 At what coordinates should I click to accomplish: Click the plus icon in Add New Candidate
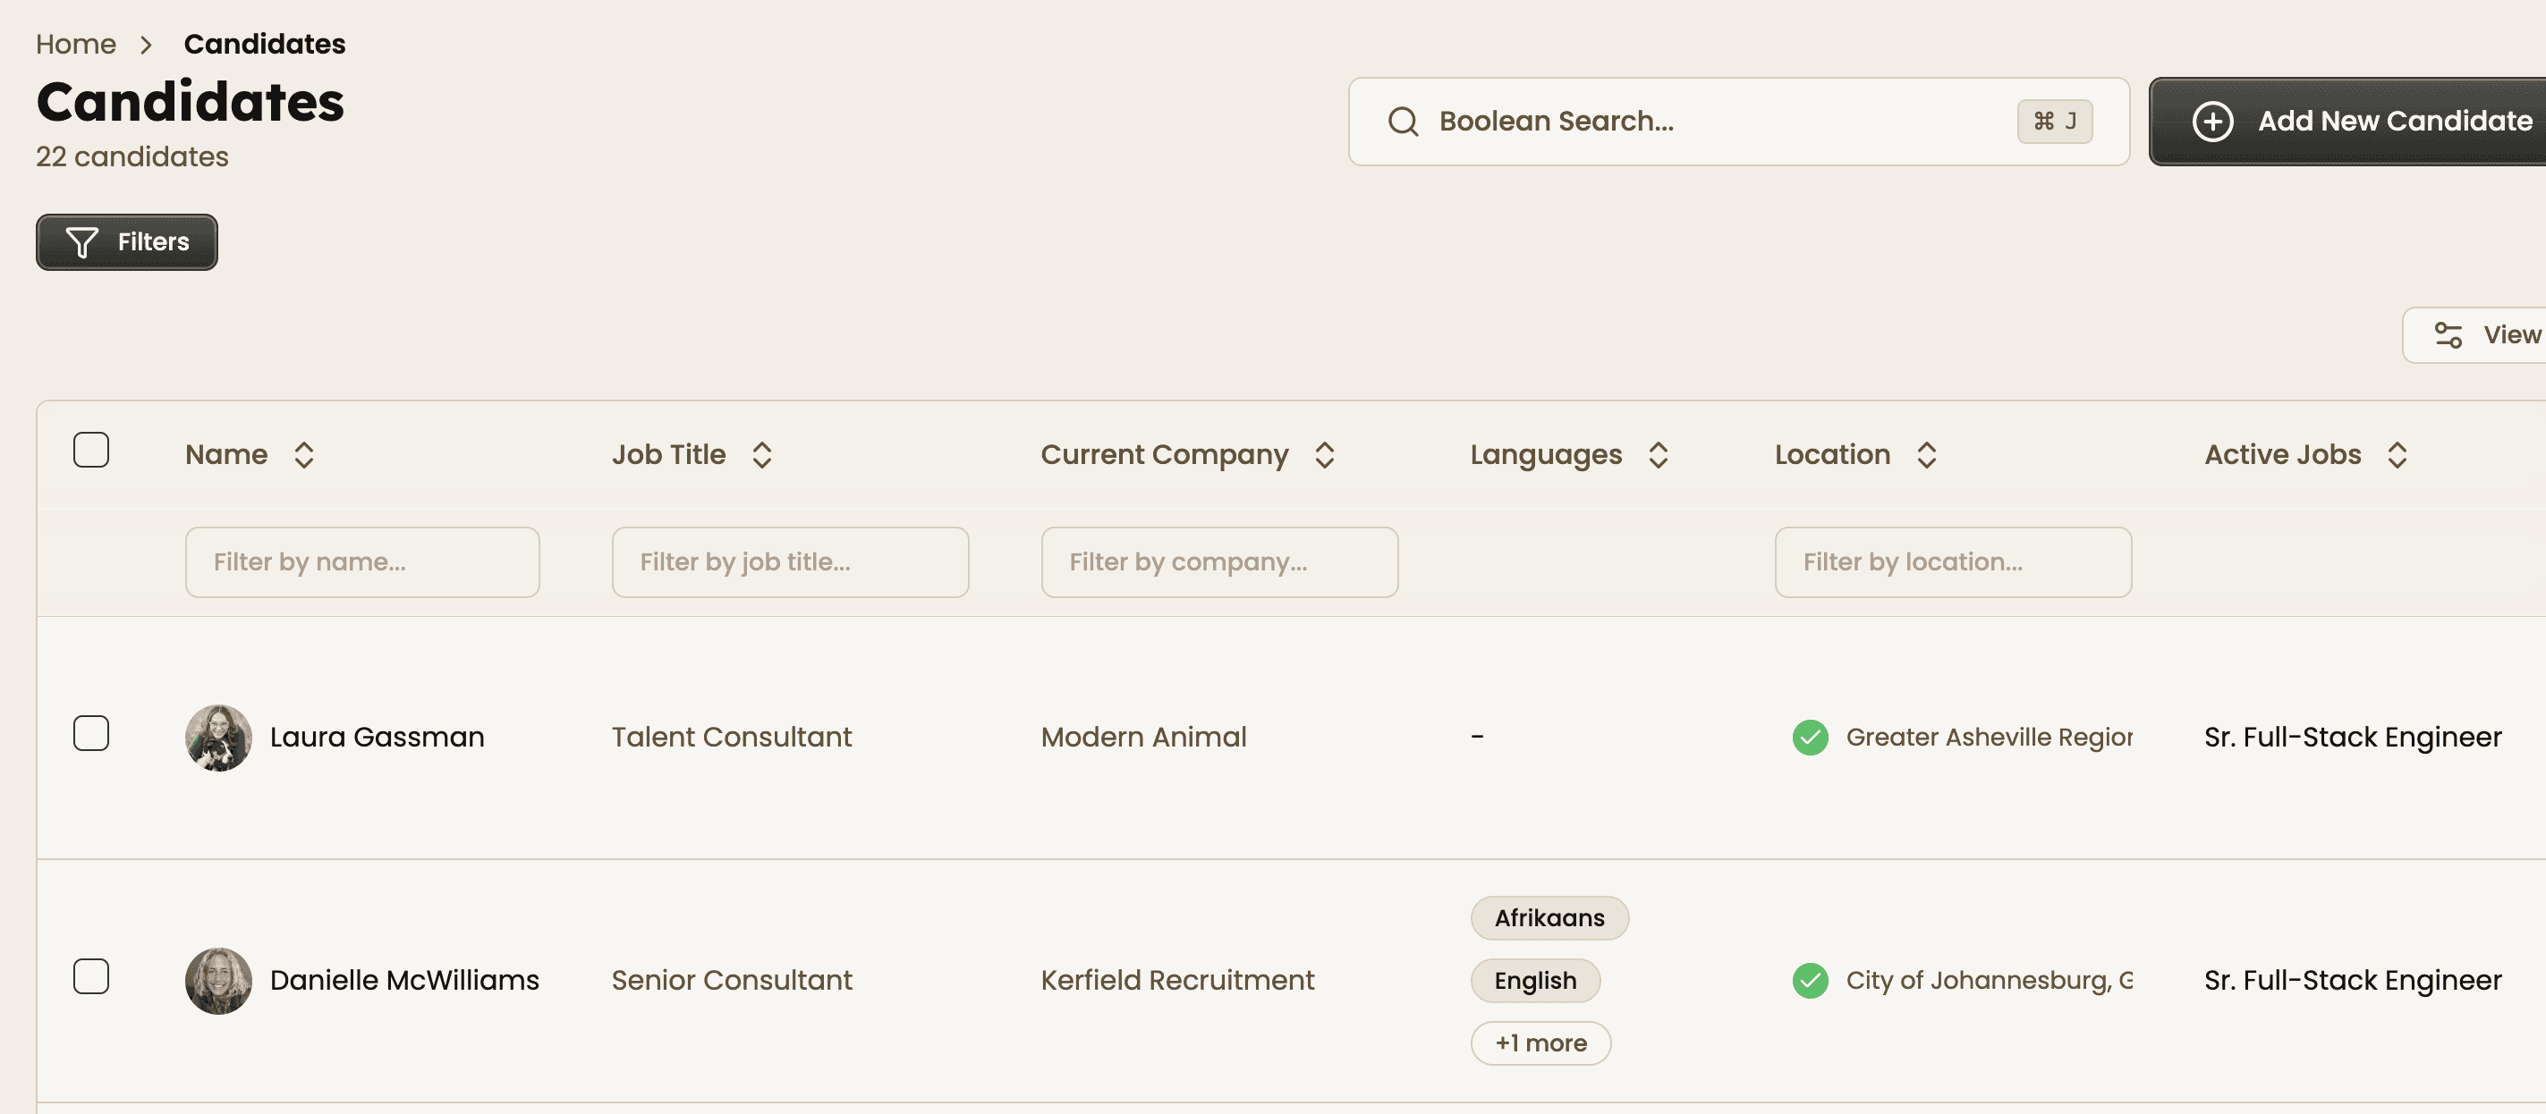[2212, 122]
